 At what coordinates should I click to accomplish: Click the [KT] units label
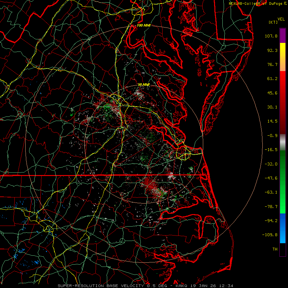(x=273, y=22)
